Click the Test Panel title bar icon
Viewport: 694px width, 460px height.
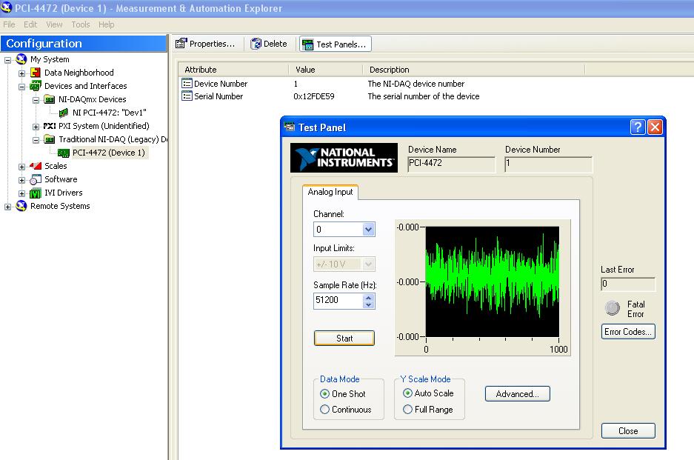[290, 127]
